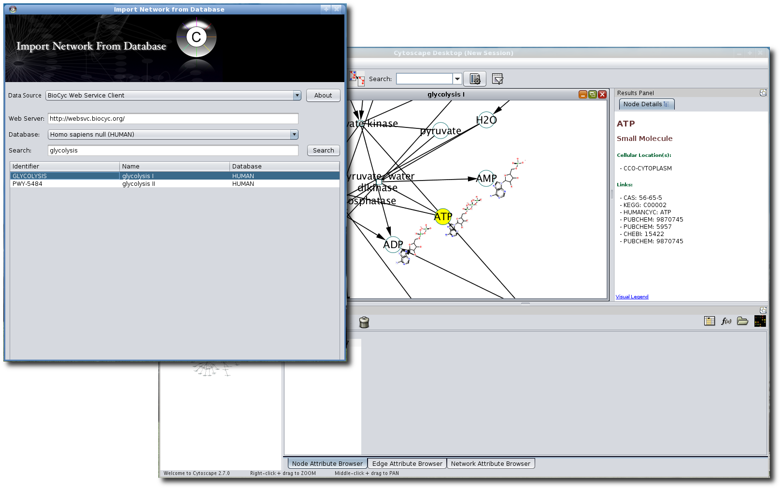Click the Import dialog window menu icon
The height and width of the screenshot is (489, 781).
(x=13, y=9)
